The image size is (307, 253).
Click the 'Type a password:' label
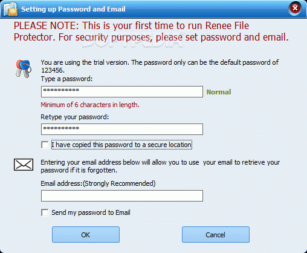pyautogui.click(x=66, y=79)
